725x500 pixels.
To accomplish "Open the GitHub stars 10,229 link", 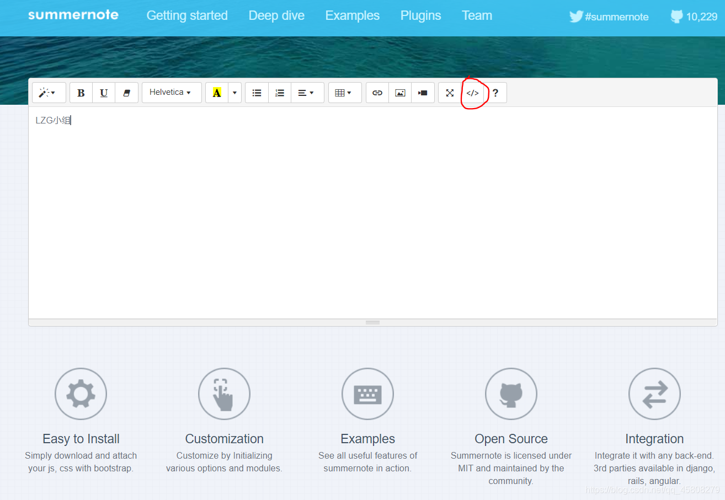I will click(694, 17).
